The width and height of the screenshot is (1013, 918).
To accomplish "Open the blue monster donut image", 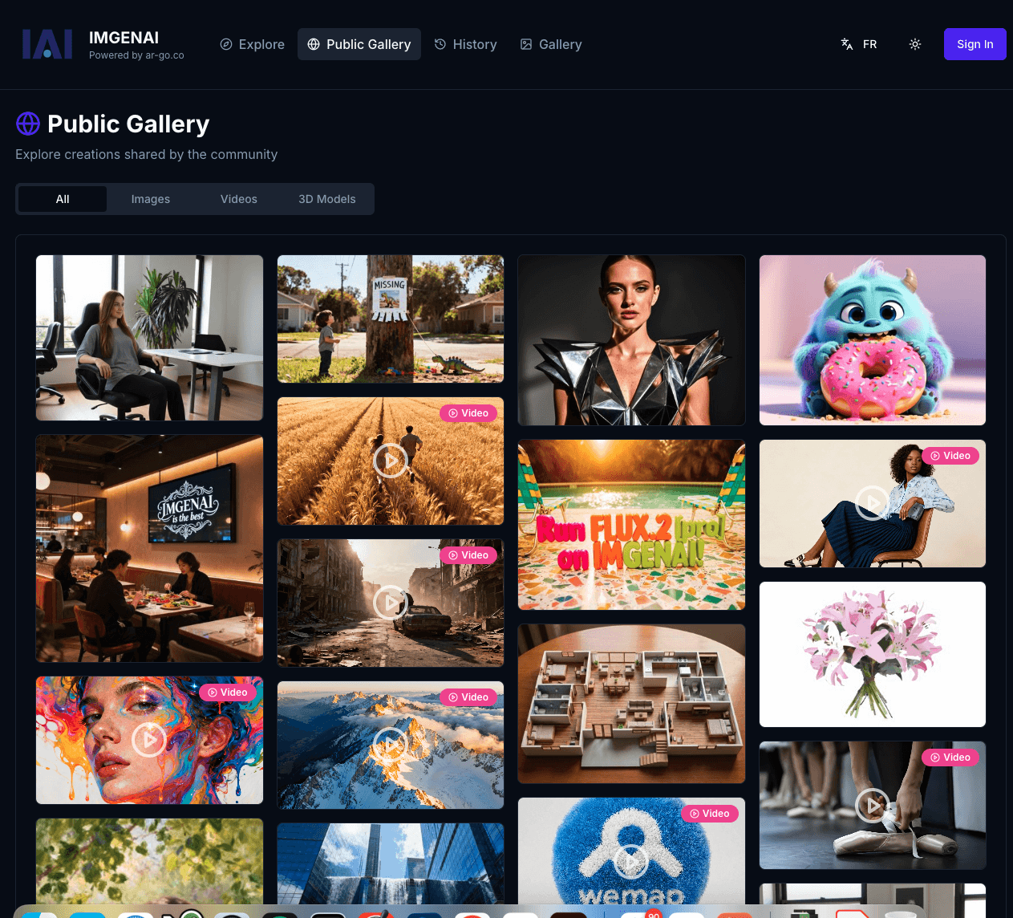I will tap(873, 340).
